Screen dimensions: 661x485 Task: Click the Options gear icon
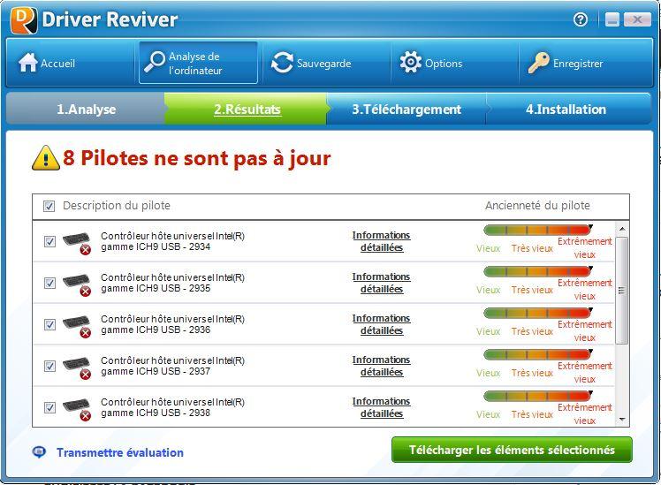(411, 62)
